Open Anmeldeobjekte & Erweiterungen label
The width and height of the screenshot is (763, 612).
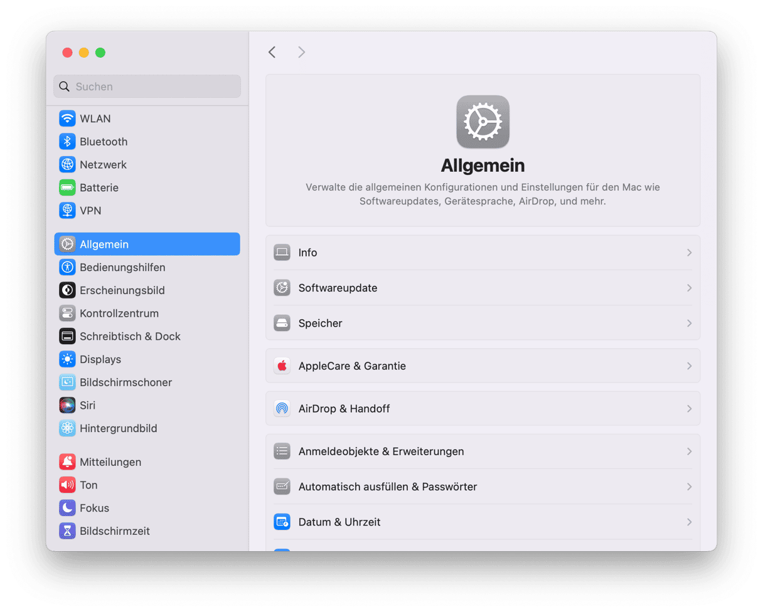tap(381, 451)
